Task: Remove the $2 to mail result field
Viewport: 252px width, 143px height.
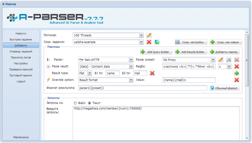Action: (x=152, y=73)
